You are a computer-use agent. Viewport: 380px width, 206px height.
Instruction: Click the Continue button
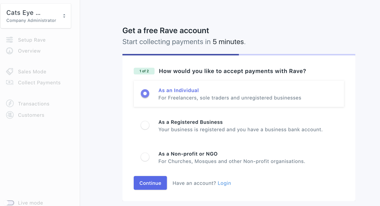(150, 183)
